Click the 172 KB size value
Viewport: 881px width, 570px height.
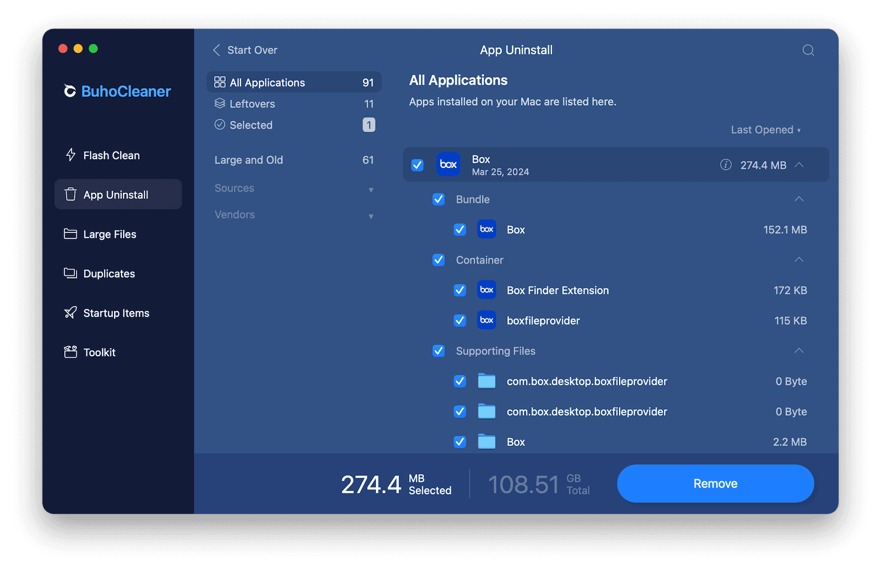point(790,290)
